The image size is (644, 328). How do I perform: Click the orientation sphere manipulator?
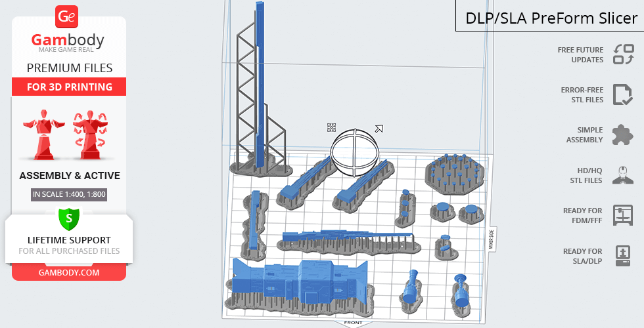pos(356,152)
